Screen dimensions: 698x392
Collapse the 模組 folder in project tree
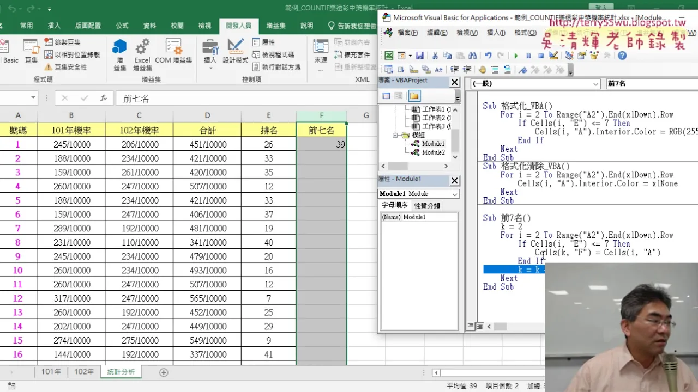coord(396,135)
